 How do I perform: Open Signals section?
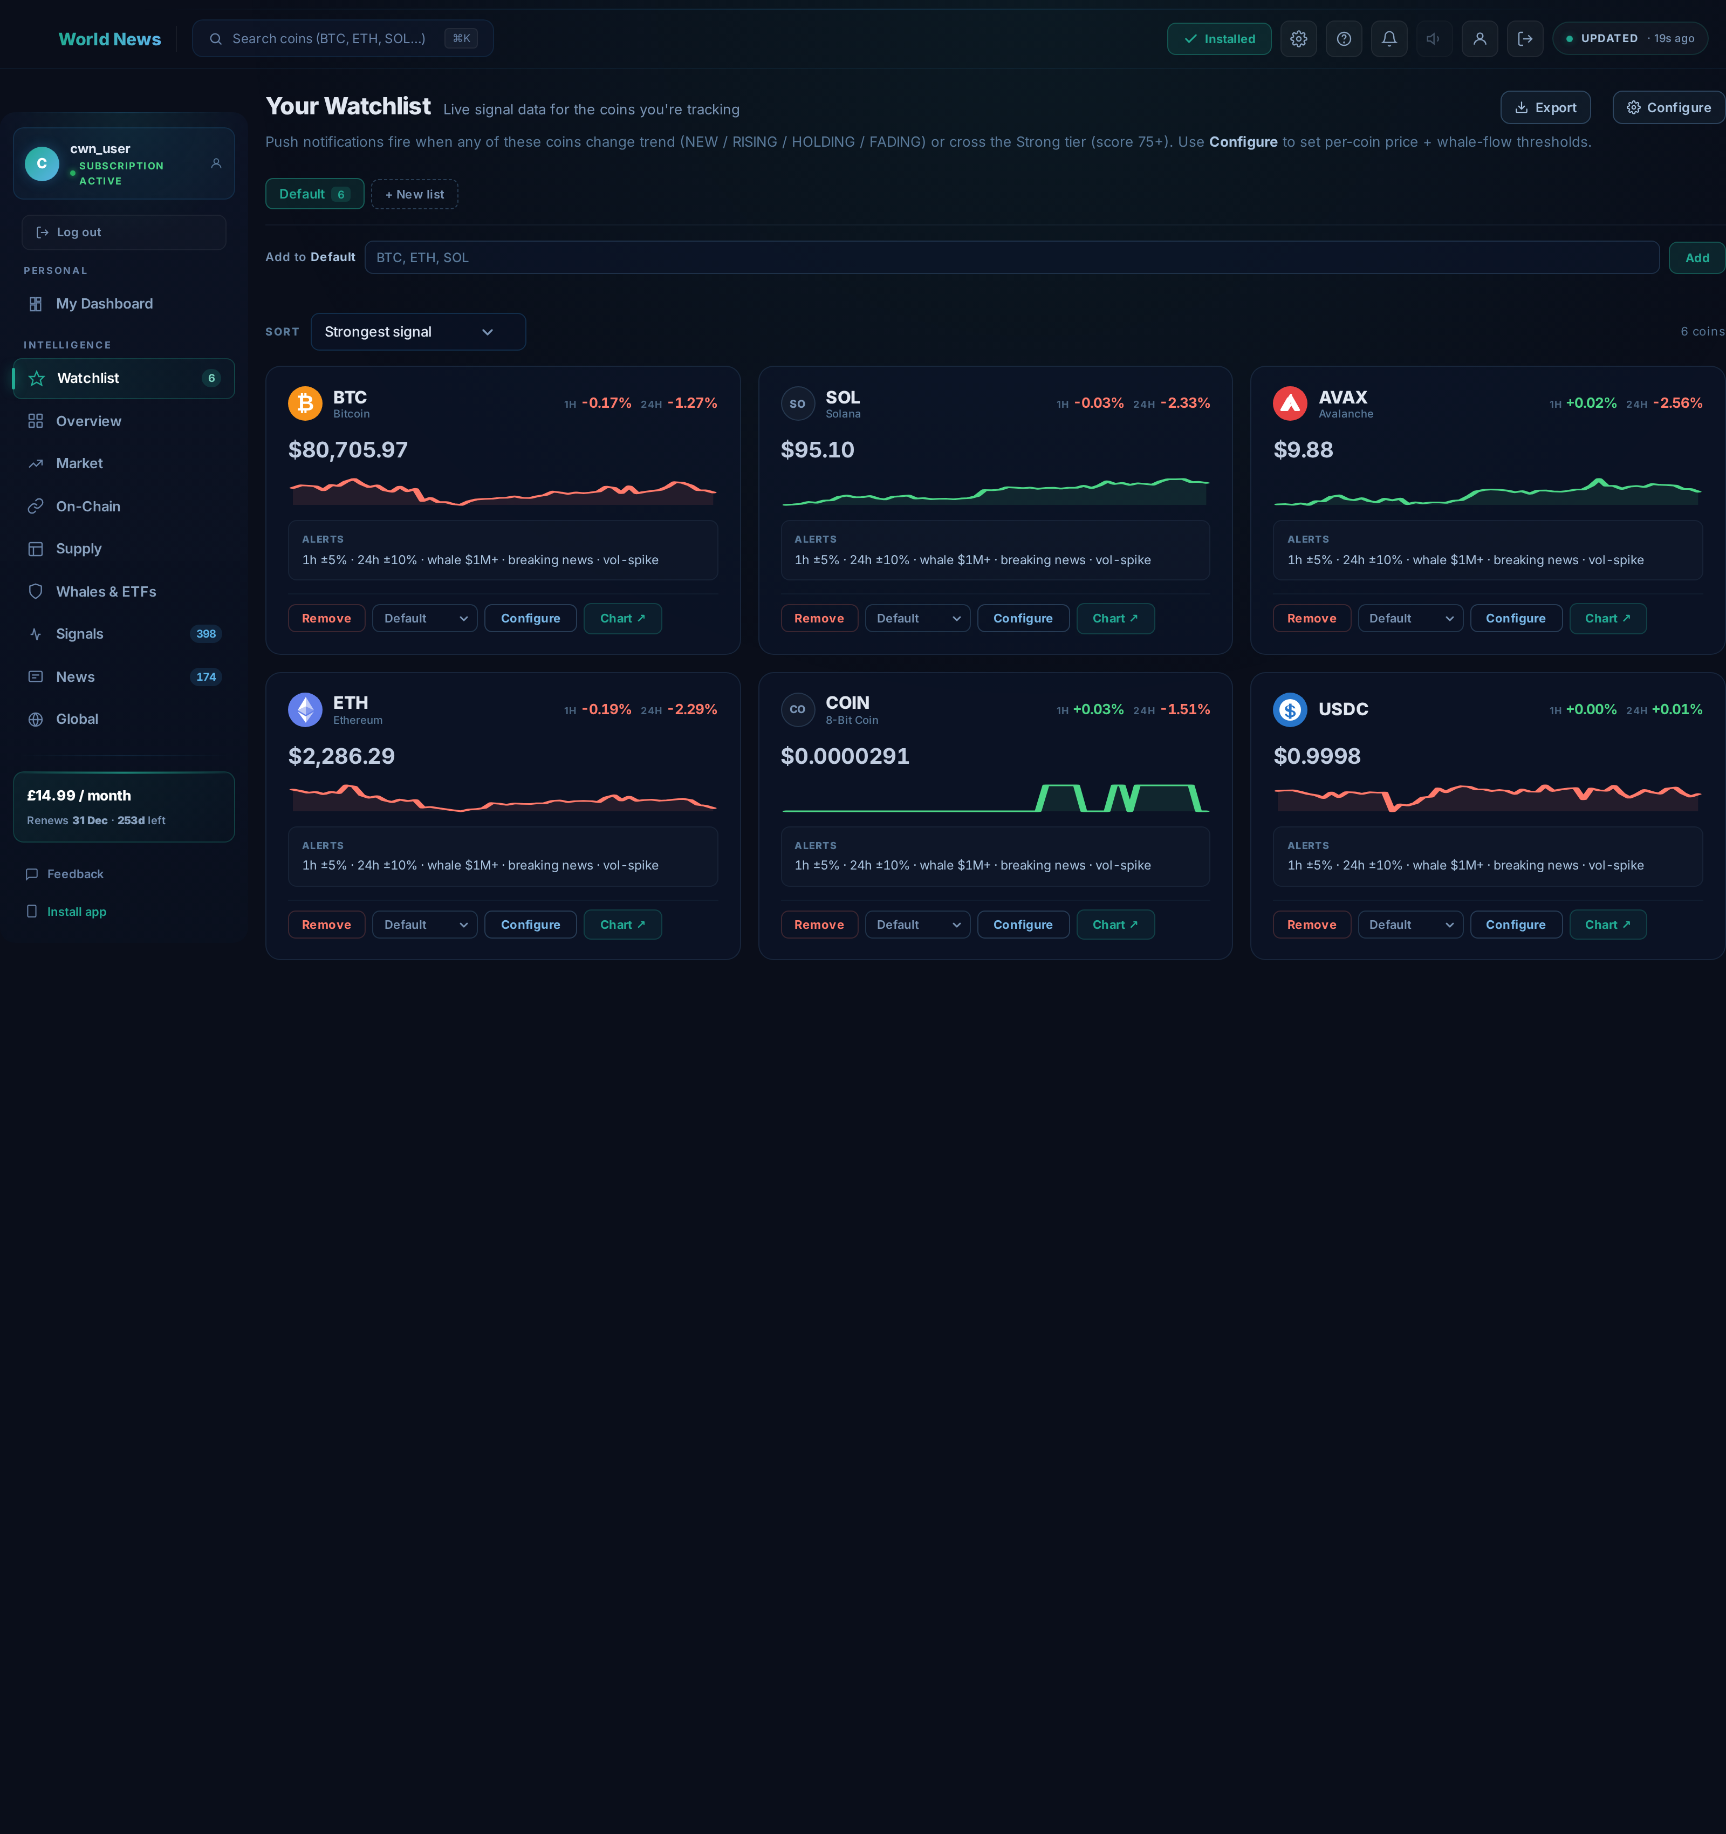[124, 634]
